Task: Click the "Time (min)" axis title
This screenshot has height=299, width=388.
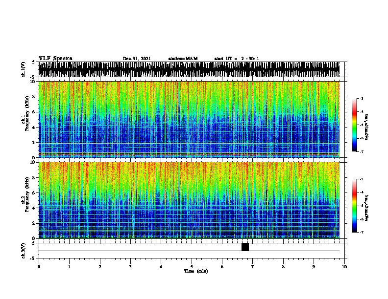Action: (196, 271)
